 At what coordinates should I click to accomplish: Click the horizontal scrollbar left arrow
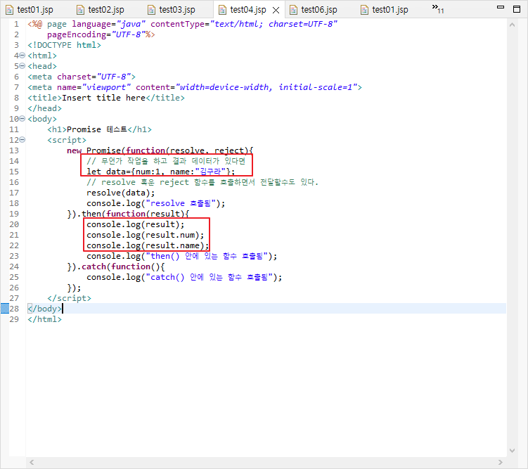tap(32, 462)
